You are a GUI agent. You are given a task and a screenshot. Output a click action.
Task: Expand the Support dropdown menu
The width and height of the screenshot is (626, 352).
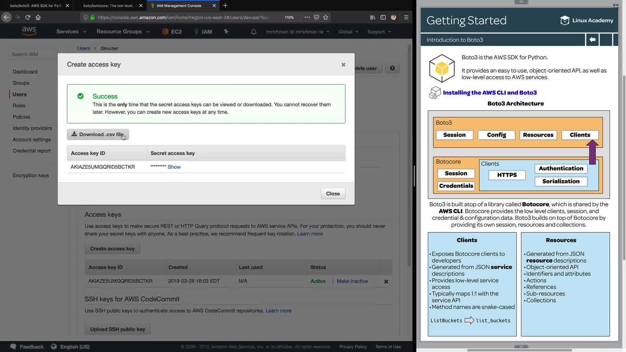[x=379, y=32]
